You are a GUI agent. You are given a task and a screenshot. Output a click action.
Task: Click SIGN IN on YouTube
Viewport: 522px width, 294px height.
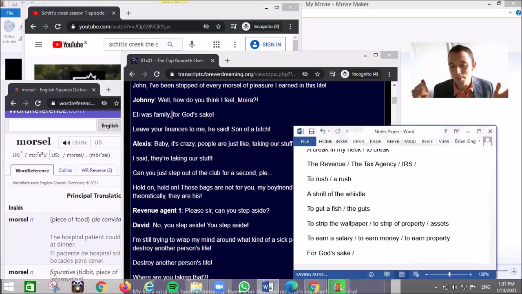tap(266, 45)
